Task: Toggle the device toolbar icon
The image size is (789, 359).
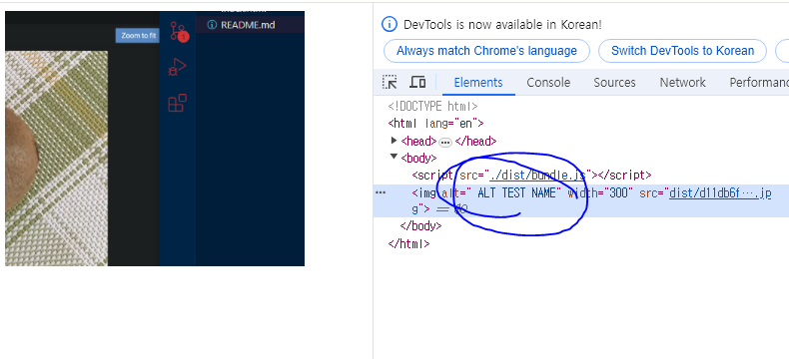Action: click(417, 83)
